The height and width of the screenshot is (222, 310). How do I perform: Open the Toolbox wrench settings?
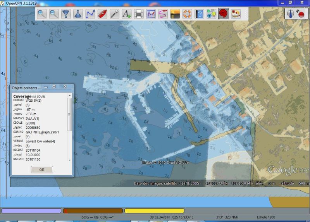(x=114, y=14)
